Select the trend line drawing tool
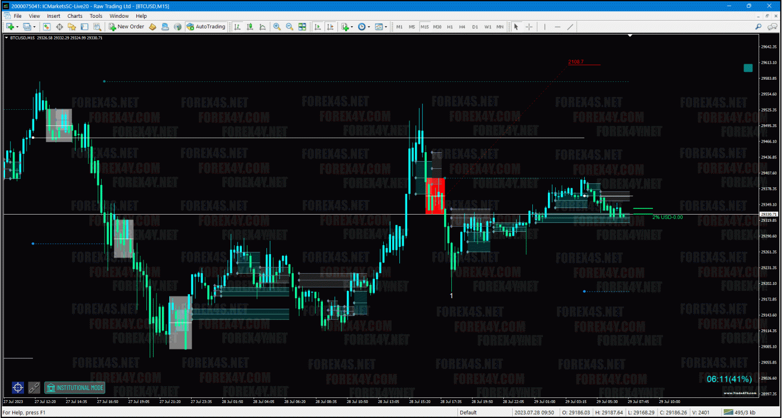Image resolution: width=782 pixels, height=418 pixels. click(x=570, y=26)
